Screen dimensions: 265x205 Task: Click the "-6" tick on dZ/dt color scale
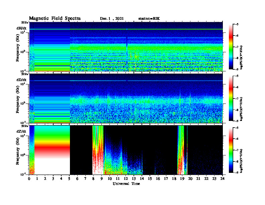(x=237, y=139)
